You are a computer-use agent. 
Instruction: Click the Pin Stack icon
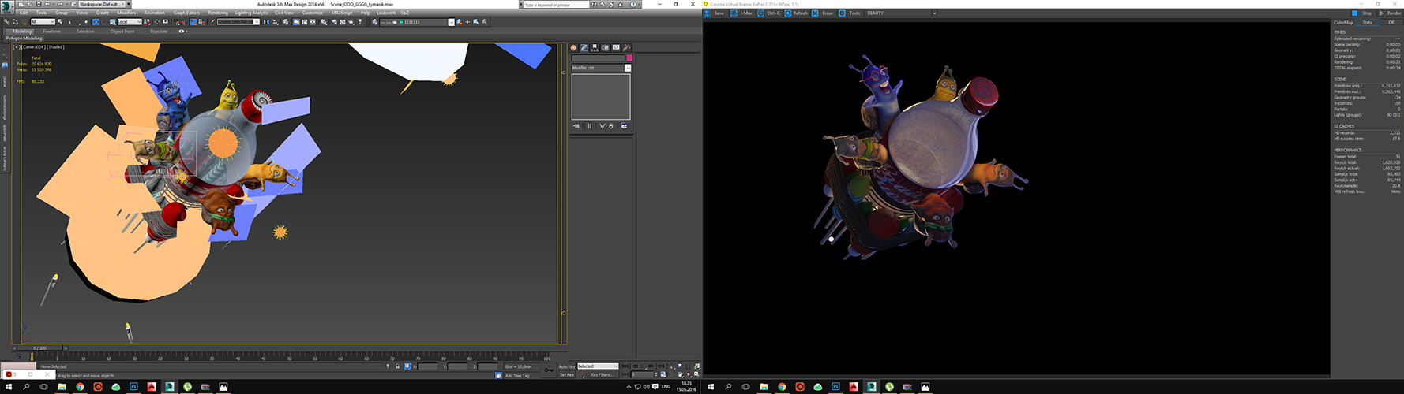[x=576, y=126]
